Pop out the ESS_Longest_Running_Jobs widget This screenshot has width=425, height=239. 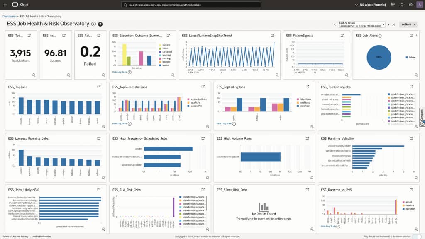pos(99,138)
